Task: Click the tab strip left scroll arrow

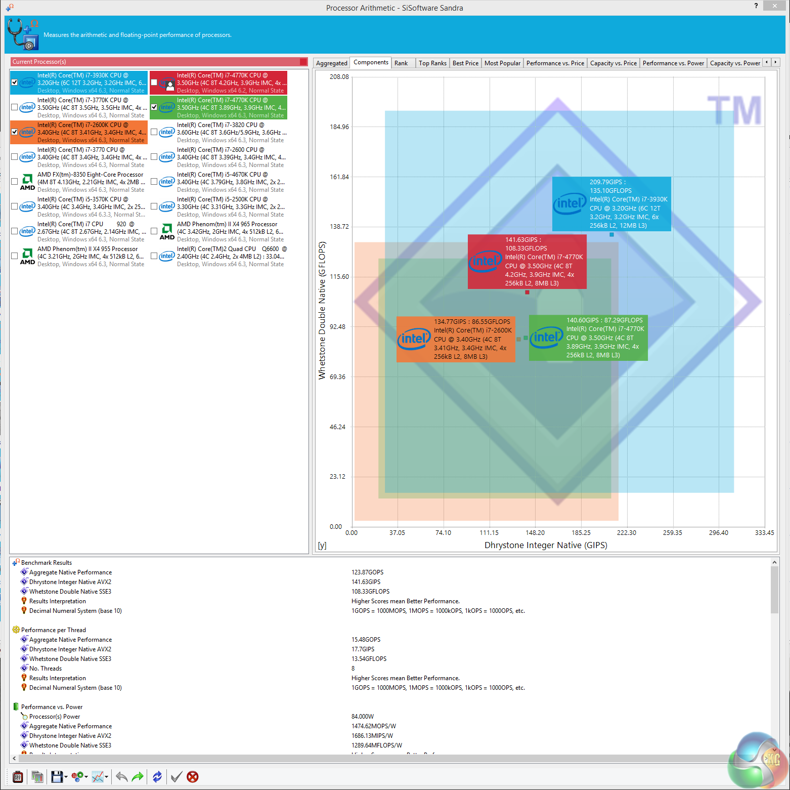Action: 767,62
